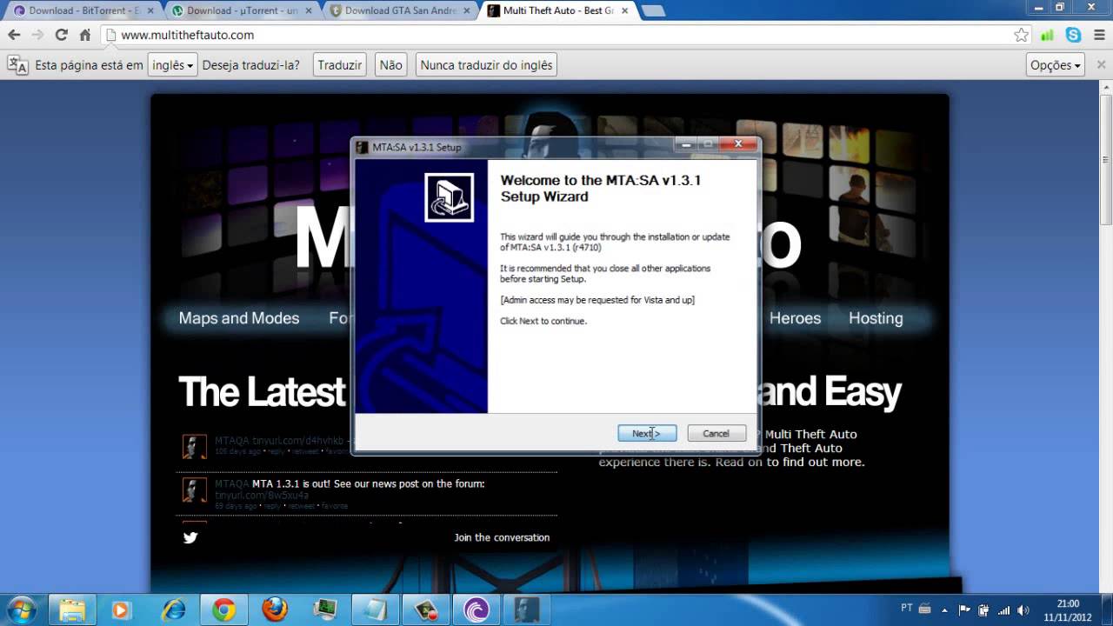Close the Download - BitTorrent tab
Screen dimensions: 1113x626
coord(151,10)
